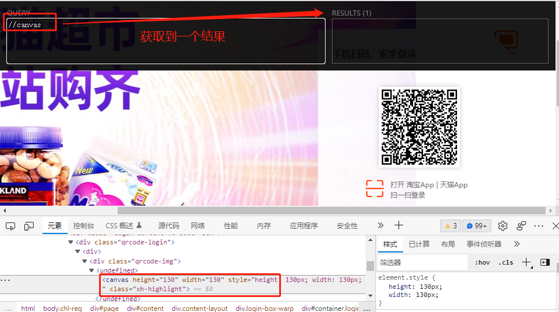Select the 事件侦听器 pane tab
559x312 pixels.
(484, 244)
